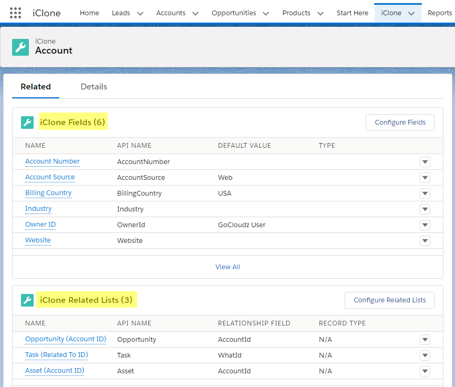Open row actions for Account Source
The image size is (455, 387).
[x=425, y=177]
